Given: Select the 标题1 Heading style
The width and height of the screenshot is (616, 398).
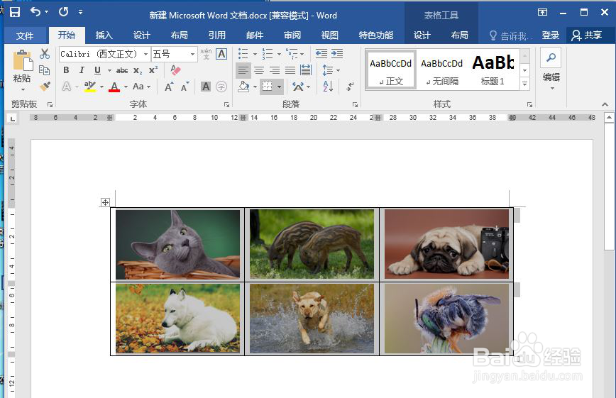Looking at the screenshot, I should click(x=493, y=70).
